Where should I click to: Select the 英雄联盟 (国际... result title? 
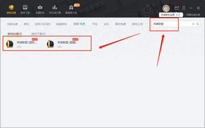27,43
